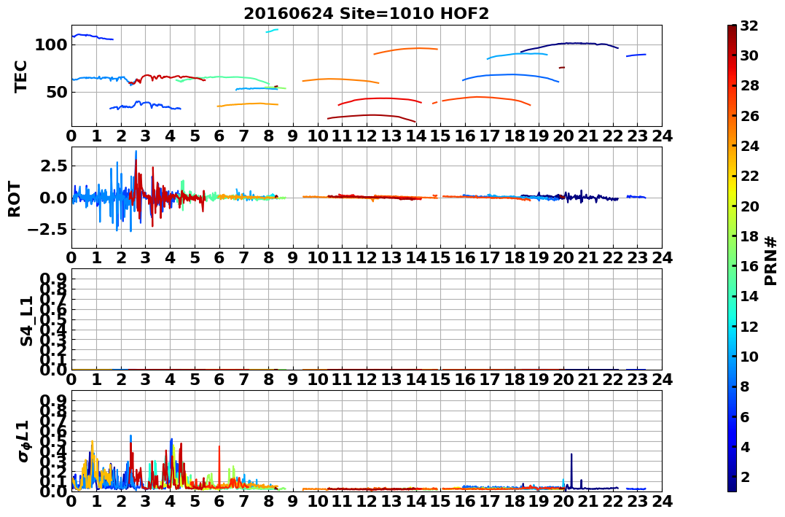Click the dark red top of the PRN colorbar

[x=732, y=30]
